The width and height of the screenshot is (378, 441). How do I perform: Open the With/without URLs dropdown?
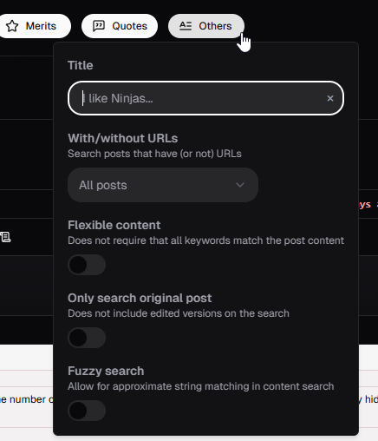point(163,185)
